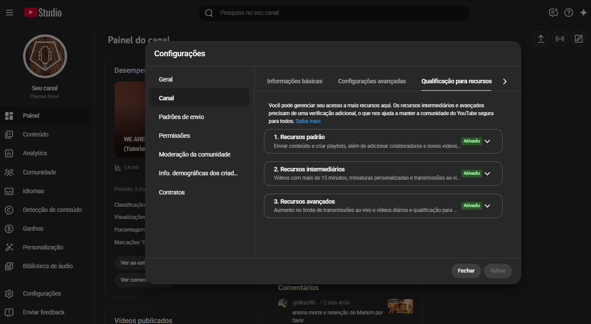This screenshot has height=324, width=591.
Task: Switch to the Informações básicas tab
Action: coord(294,81)
